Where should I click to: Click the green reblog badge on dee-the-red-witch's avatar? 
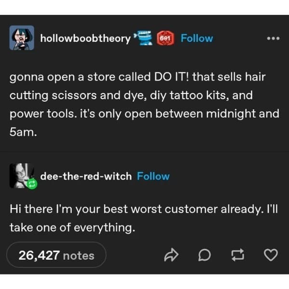[32, 184]
